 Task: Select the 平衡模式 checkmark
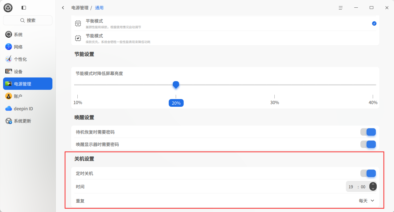pyautogui.click(x=374, y=23)
